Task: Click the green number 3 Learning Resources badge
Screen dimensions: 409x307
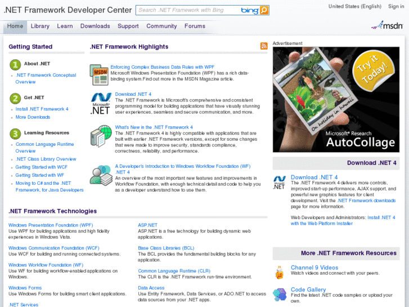Action: tap(15, 134)
